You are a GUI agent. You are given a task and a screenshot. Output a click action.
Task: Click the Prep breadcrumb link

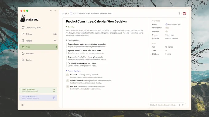coord(65,13)
